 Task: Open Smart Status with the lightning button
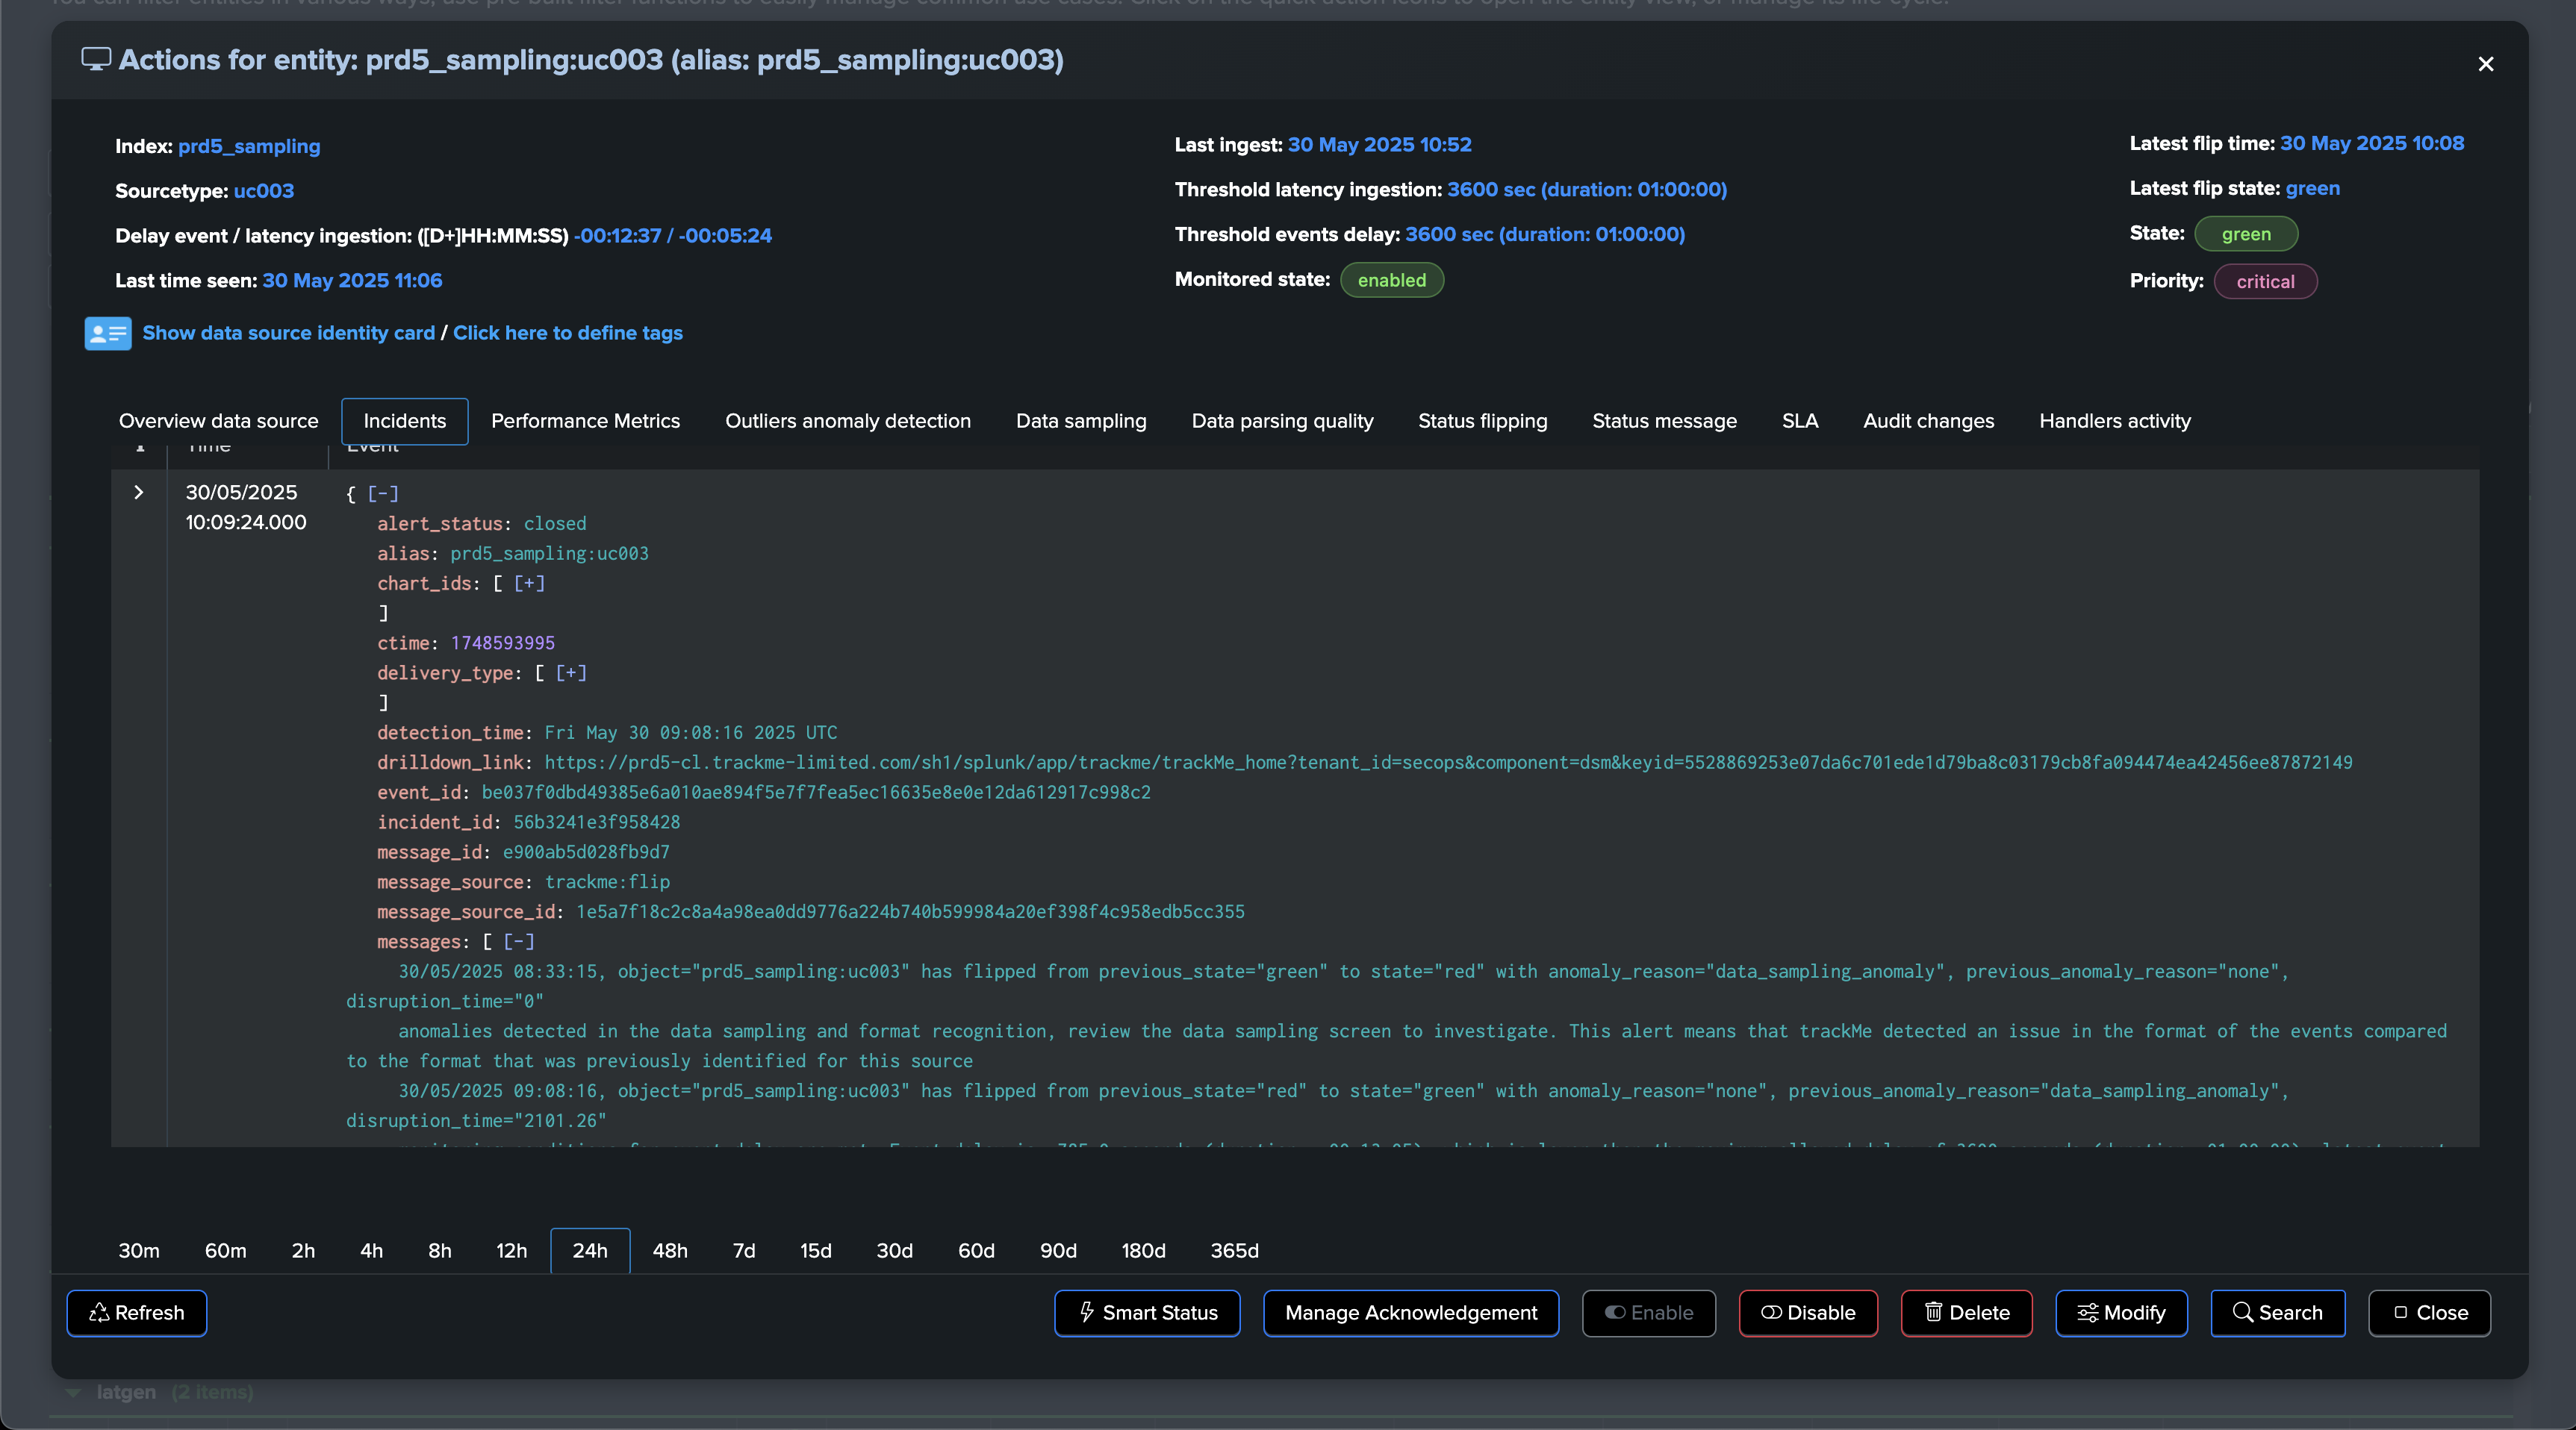click(x=1147, y=1312)
